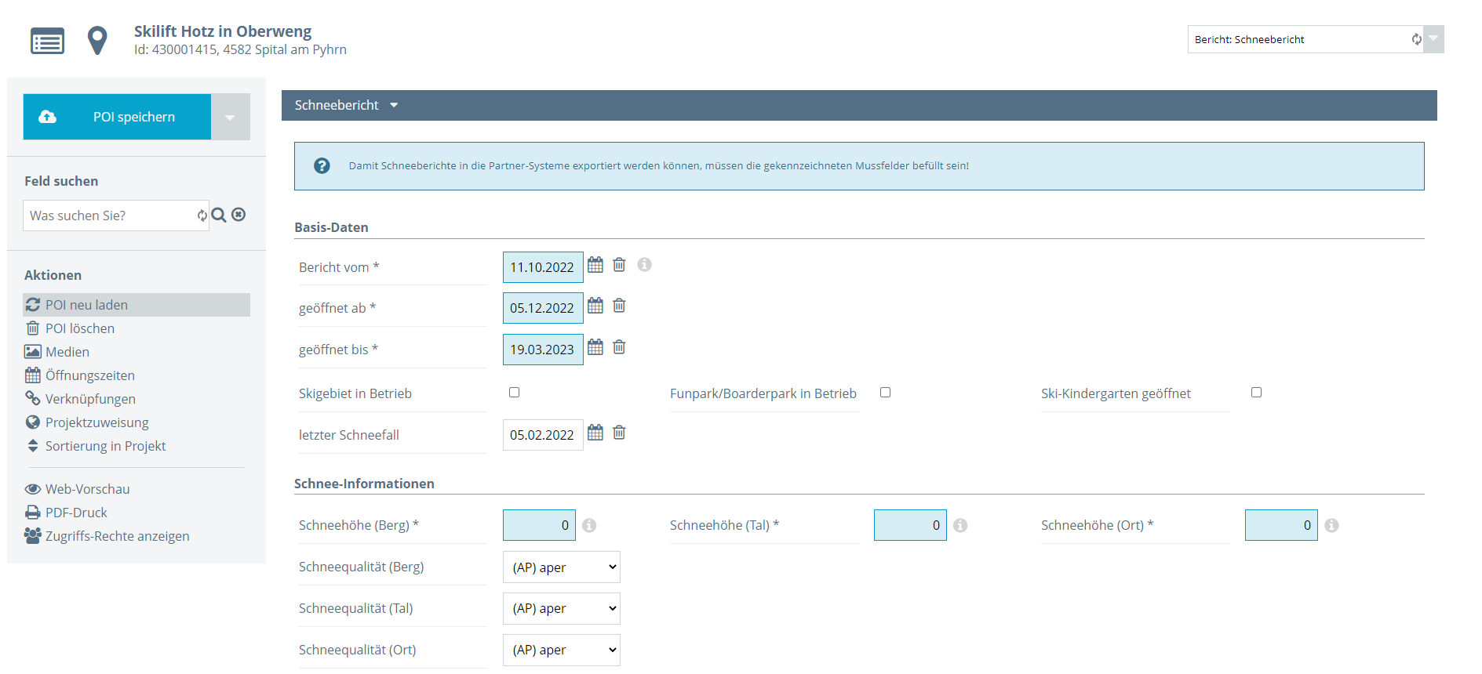Open the Schneequalität (Tal) dropdown

point(562,609)
